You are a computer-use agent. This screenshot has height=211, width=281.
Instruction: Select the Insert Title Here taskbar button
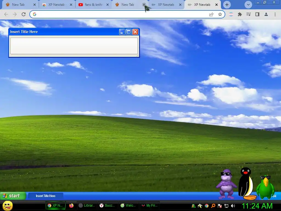(46, 196)
